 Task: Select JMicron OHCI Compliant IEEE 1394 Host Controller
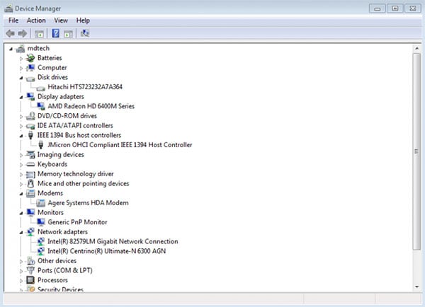click(x=120, y=145)
